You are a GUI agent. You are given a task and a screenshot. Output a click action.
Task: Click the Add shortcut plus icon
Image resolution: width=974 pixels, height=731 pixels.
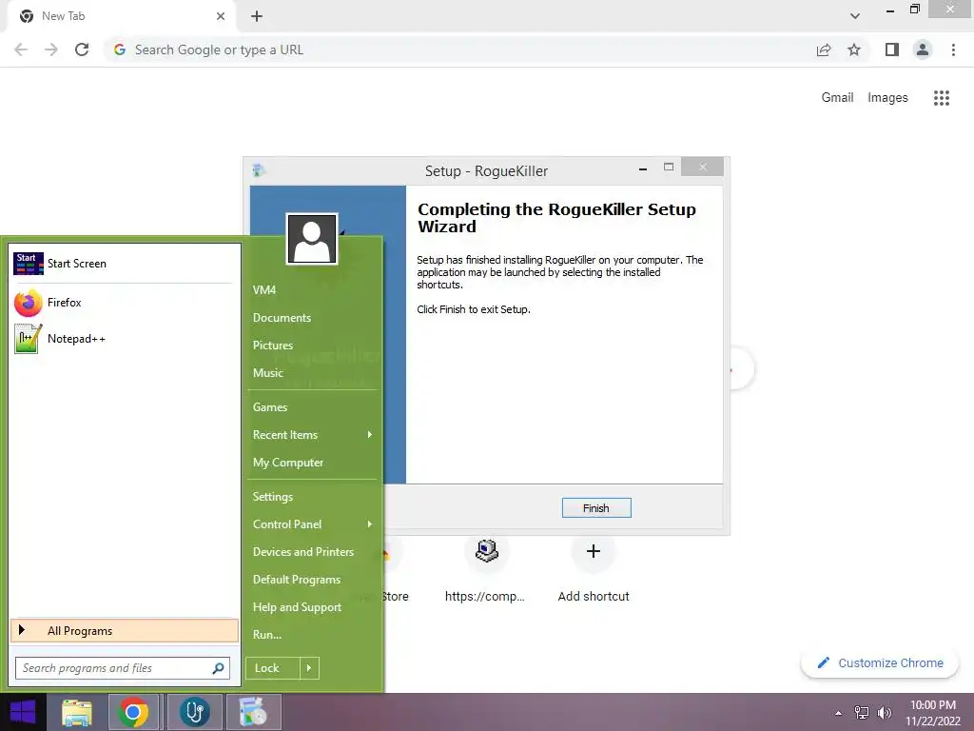click(594, 551)
